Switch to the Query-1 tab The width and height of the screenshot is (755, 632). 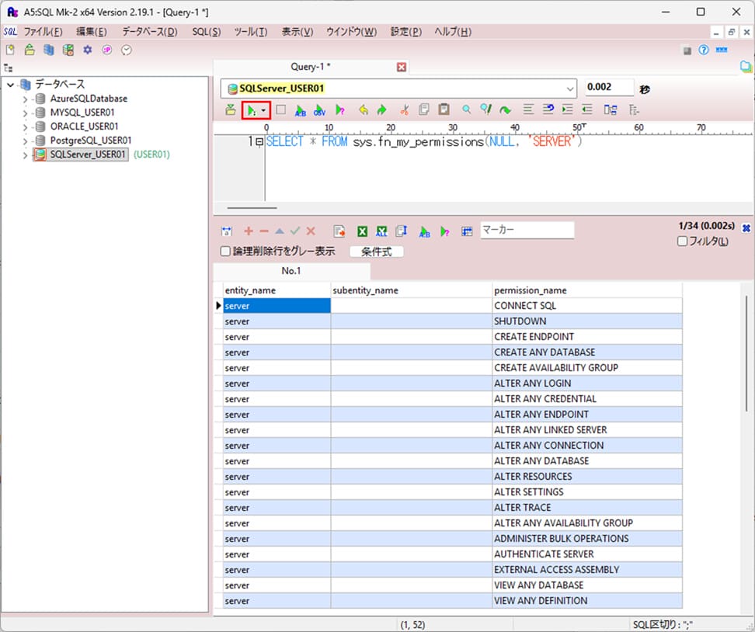point(311,67)
